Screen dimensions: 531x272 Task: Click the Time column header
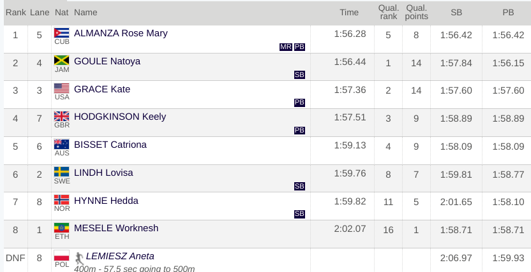349,13
